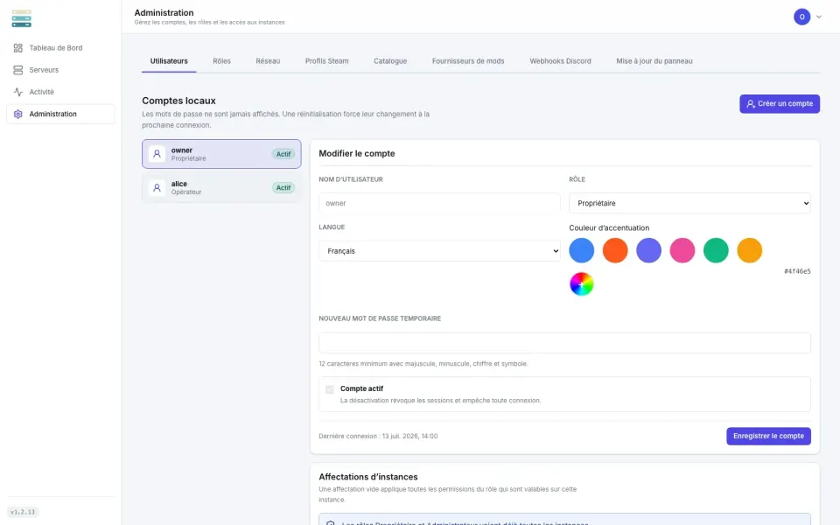The width and height of the screenshot is (840, 525).
Task: Open Mise à jour du panneau tab
Action: tap(654, 61)
